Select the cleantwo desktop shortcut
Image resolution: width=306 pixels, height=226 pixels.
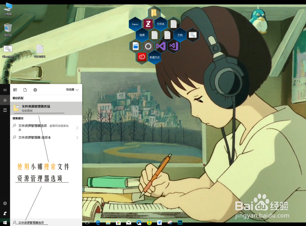coord(8,52)
